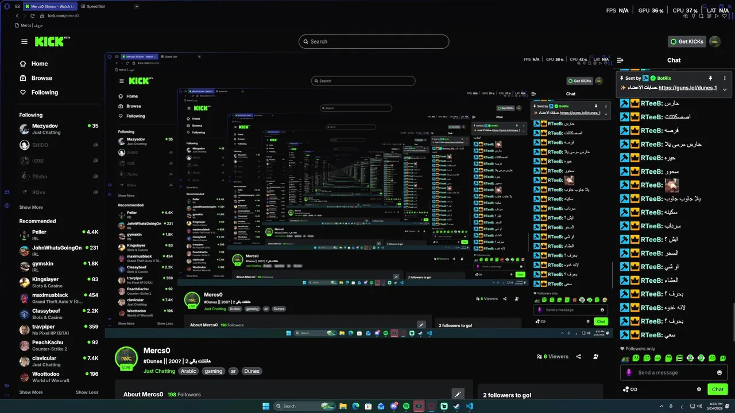Click Show Less under the Recommended list
This screenshot has width=735, height=413.
87,392
